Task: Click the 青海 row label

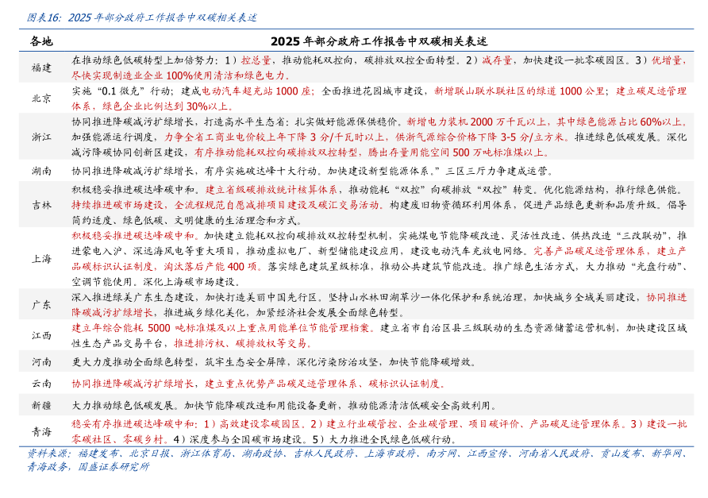Action: tap(41, 431)
